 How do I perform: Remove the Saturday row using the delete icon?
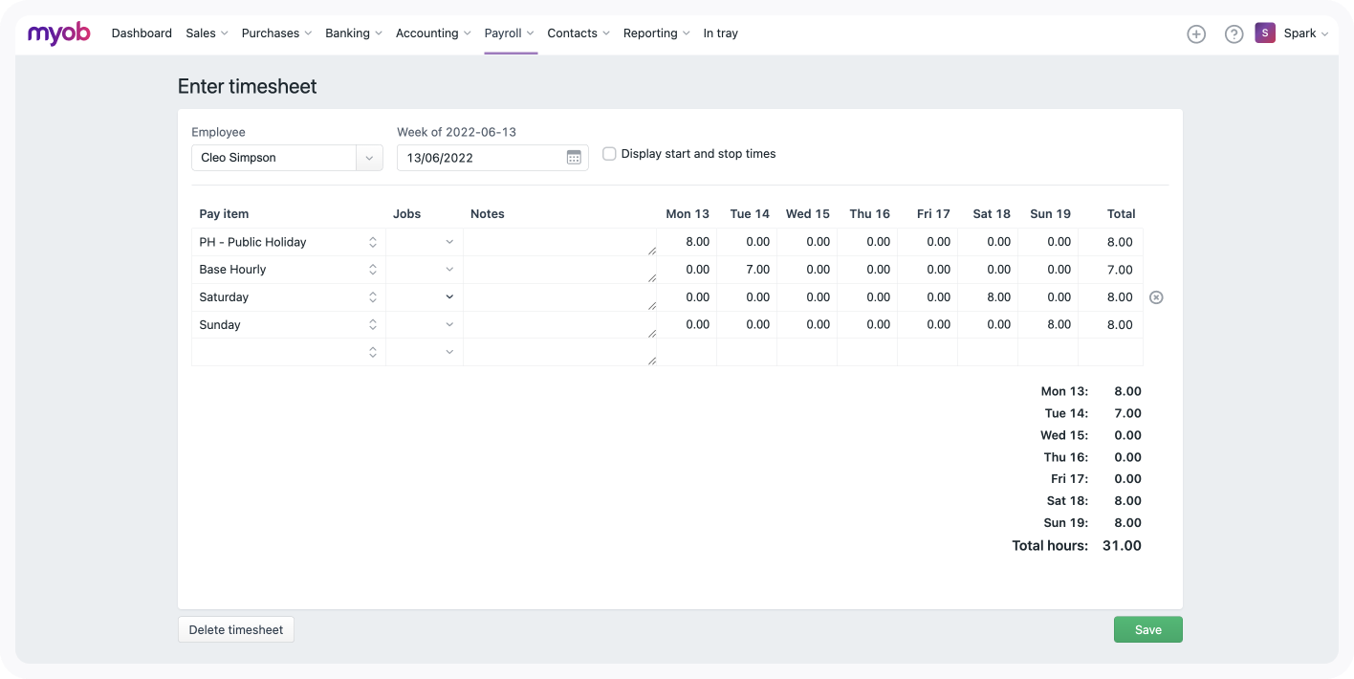[1156, 296]
